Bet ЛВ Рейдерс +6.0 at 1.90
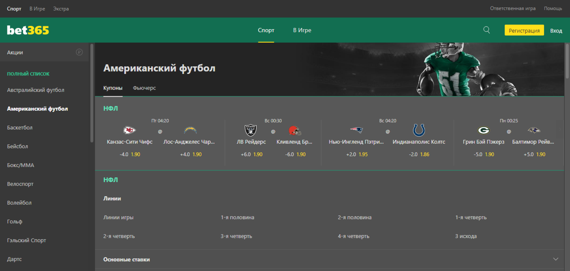Viewport: 570px width, 271px height. [x=251, y=154]
